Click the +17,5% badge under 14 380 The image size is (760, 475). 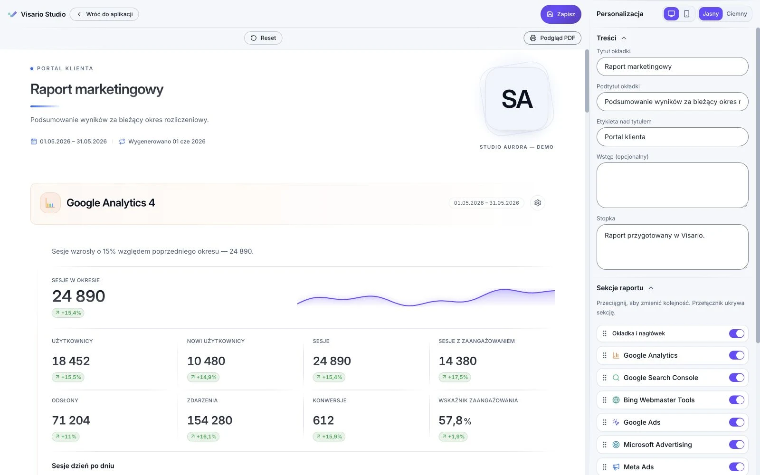[x=455, y=377]
